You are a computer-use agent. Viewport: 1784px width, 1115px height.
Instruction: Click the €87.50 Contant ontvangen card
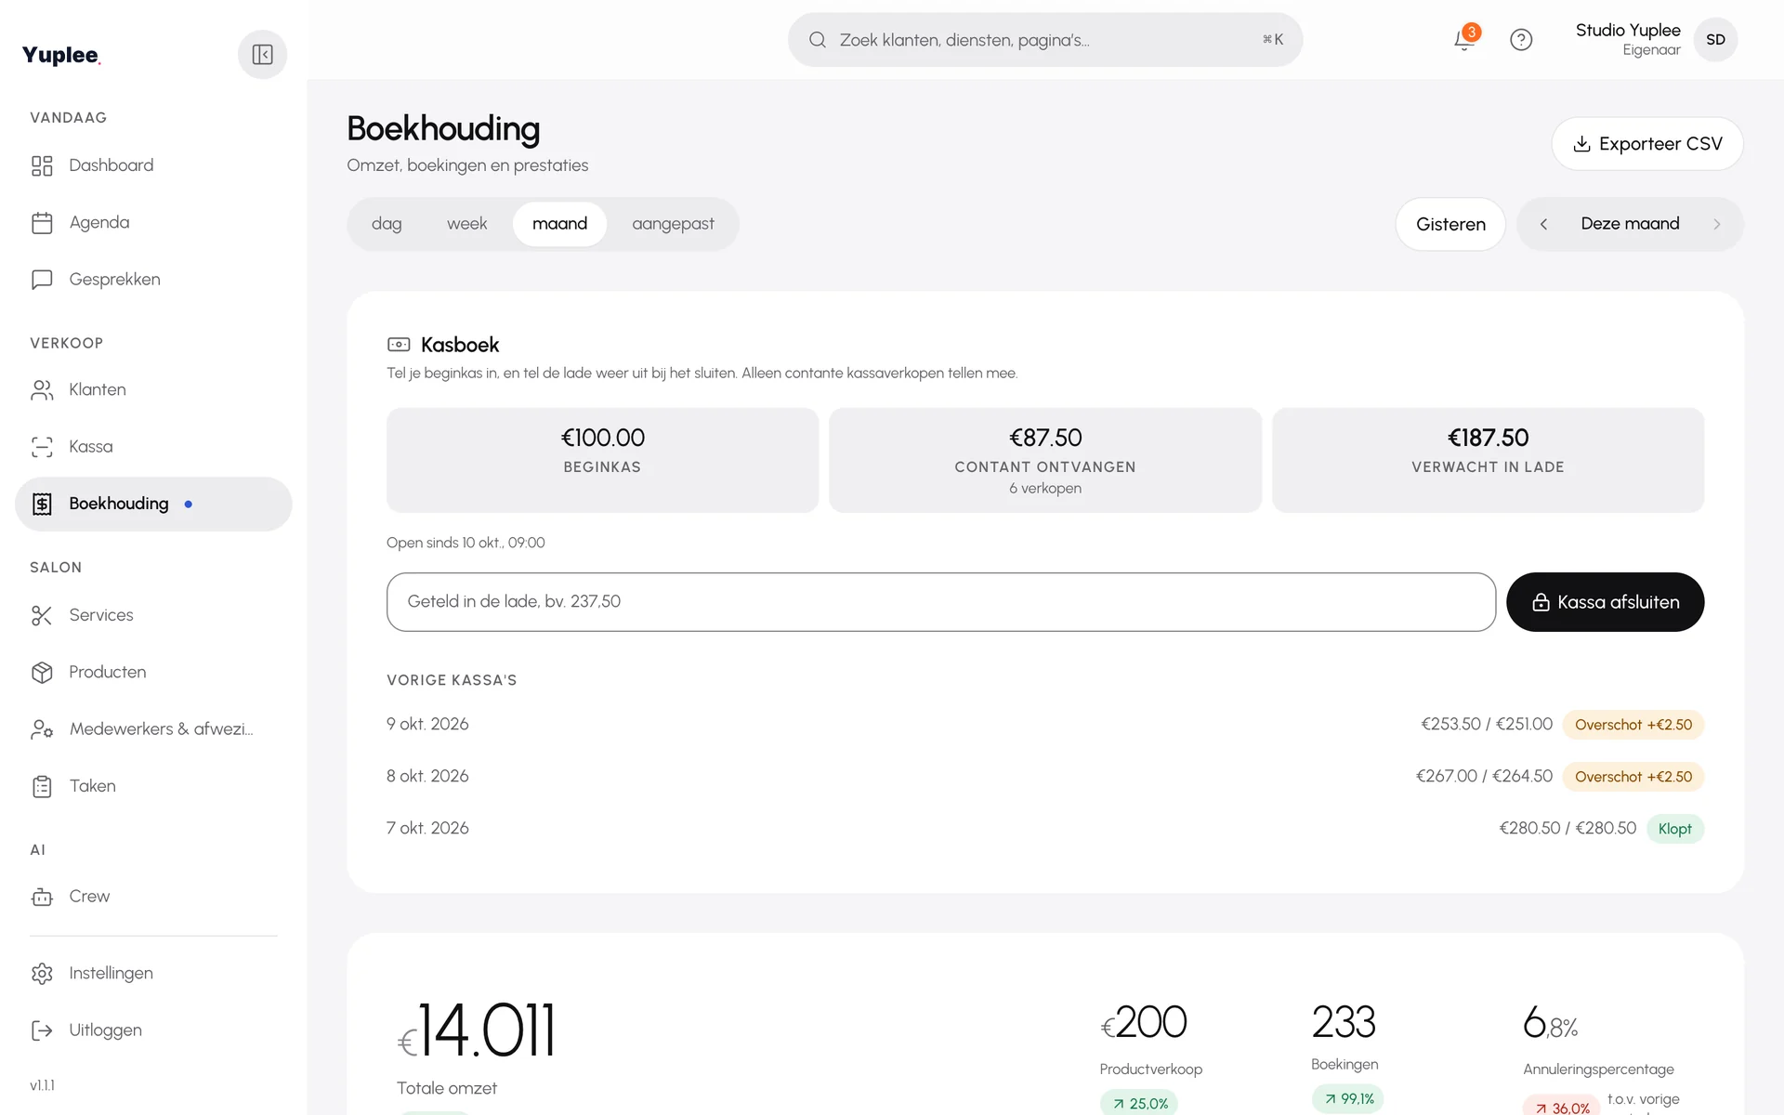(1045, 460)
